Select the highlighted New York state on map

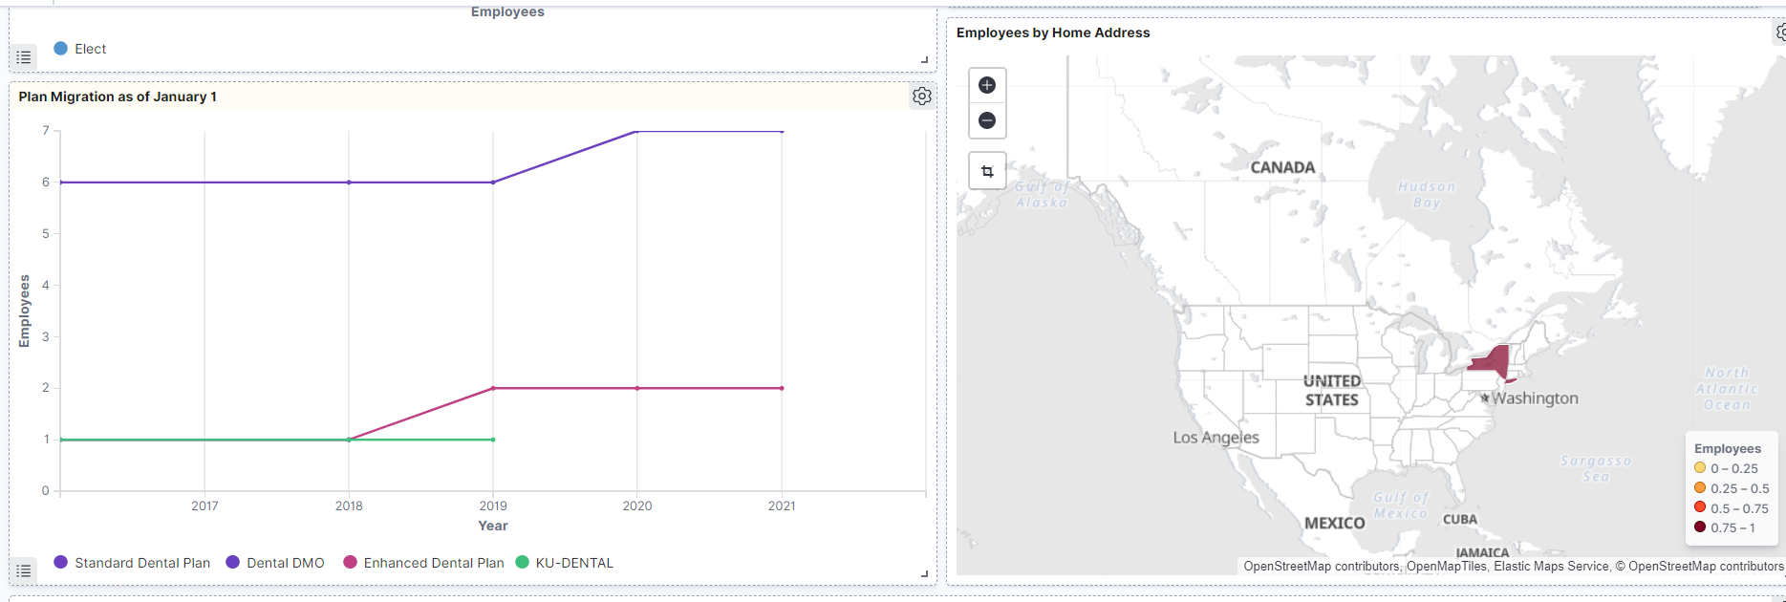[x=1491, y=362]
